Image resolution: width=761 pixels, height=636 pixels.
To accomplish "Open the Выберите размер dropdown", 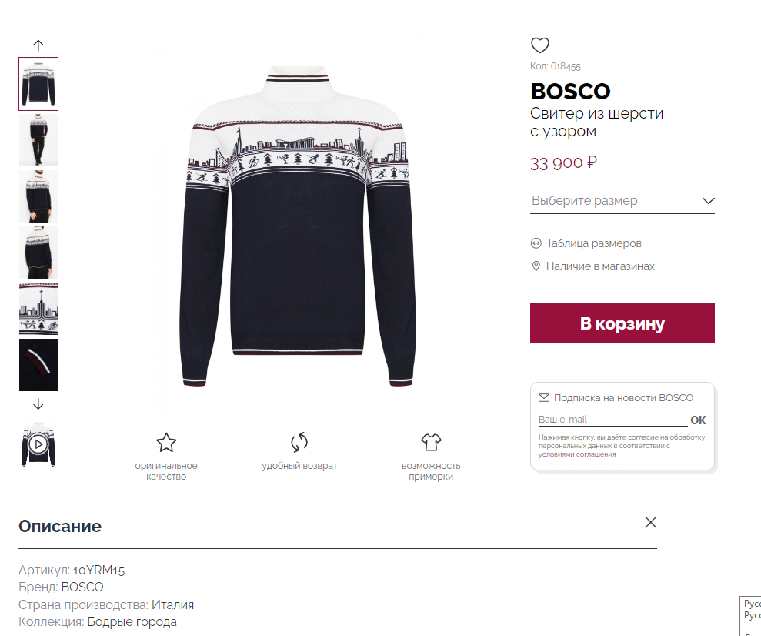I will (622, 200).
